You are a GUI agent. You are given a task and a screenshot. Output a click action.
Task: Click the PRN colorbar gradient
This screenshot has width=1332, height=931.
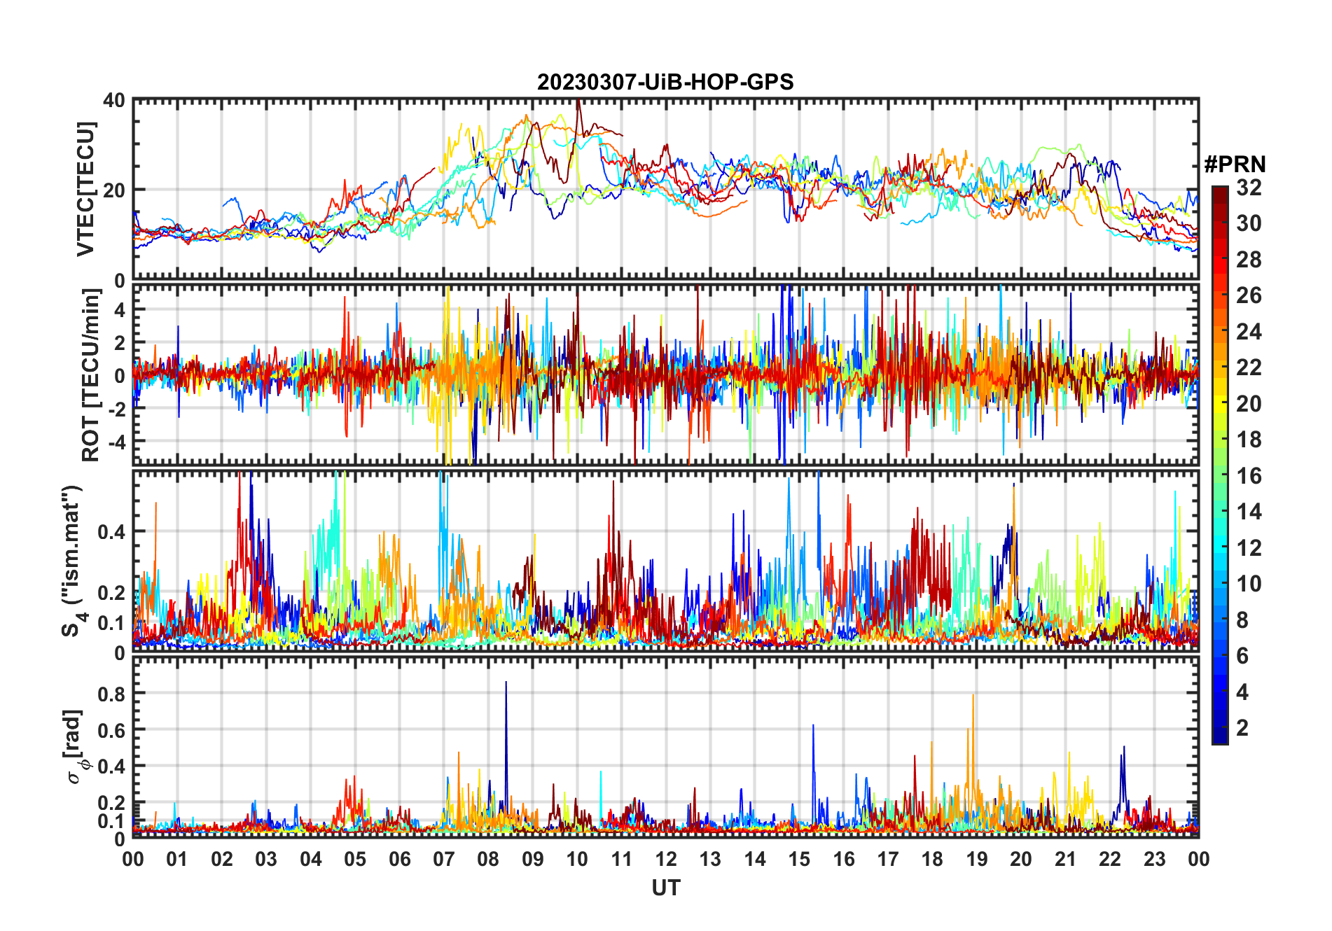point(1220,465)
